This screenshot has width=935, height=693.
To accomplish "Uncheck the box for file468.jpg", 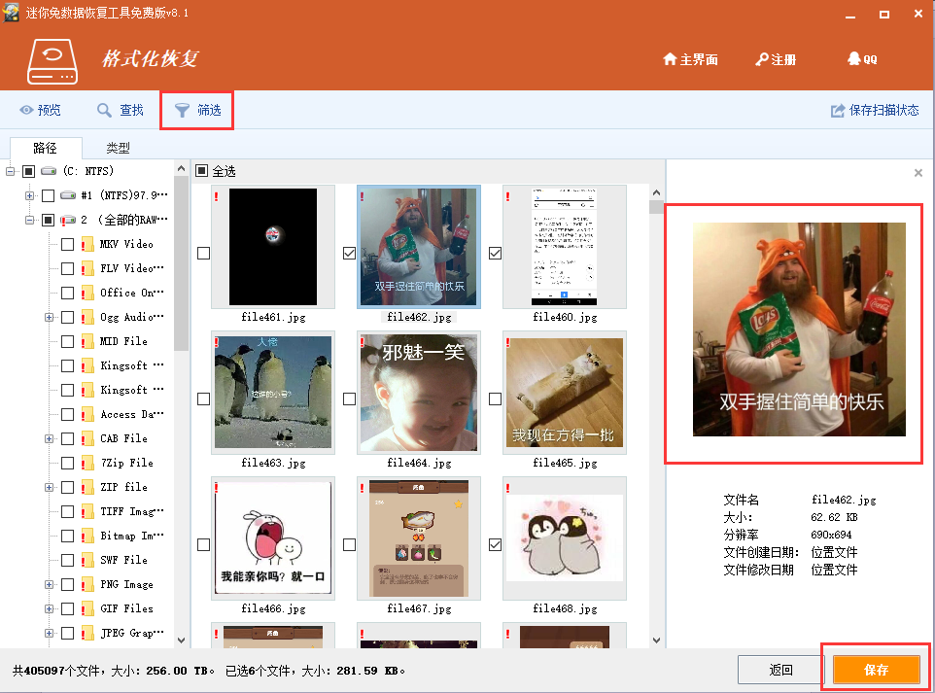I will 495,545.
